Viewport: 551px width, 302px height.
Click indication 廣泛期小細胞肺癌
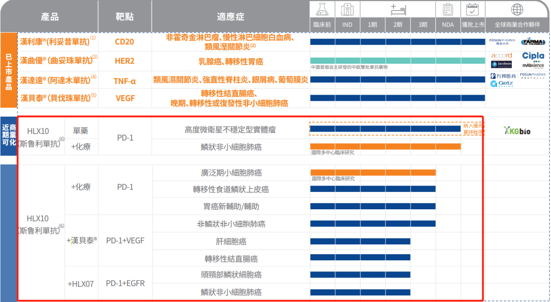coord(231,173)
